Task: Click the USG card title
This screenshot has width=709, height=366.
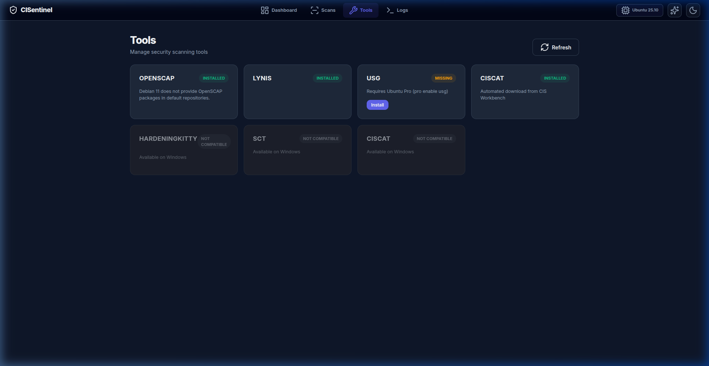Action: (373, 78)
